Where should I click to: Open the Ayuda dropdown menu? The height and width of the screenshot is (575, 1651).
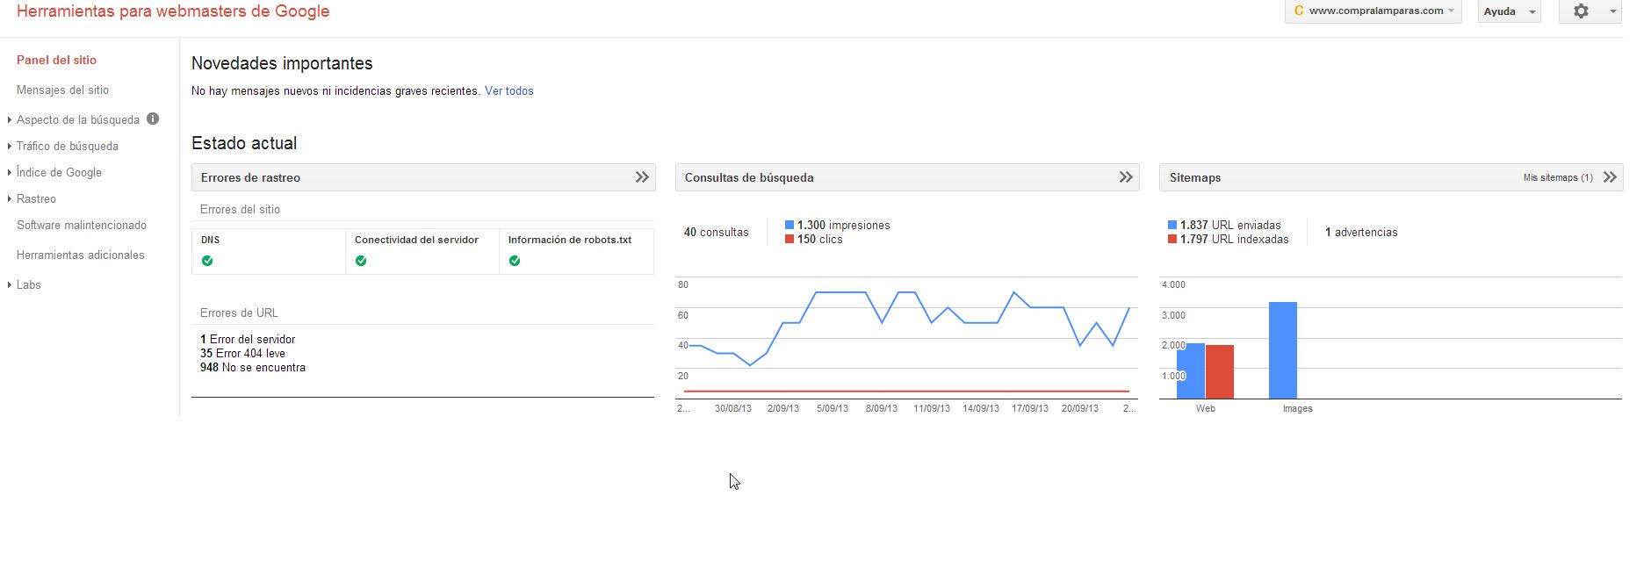(1509, 11)
